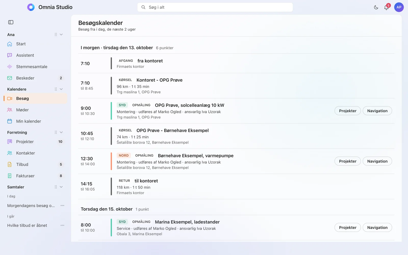Open Min kalender calendar icon
This screenshot has width=408, height=255.
10,121
